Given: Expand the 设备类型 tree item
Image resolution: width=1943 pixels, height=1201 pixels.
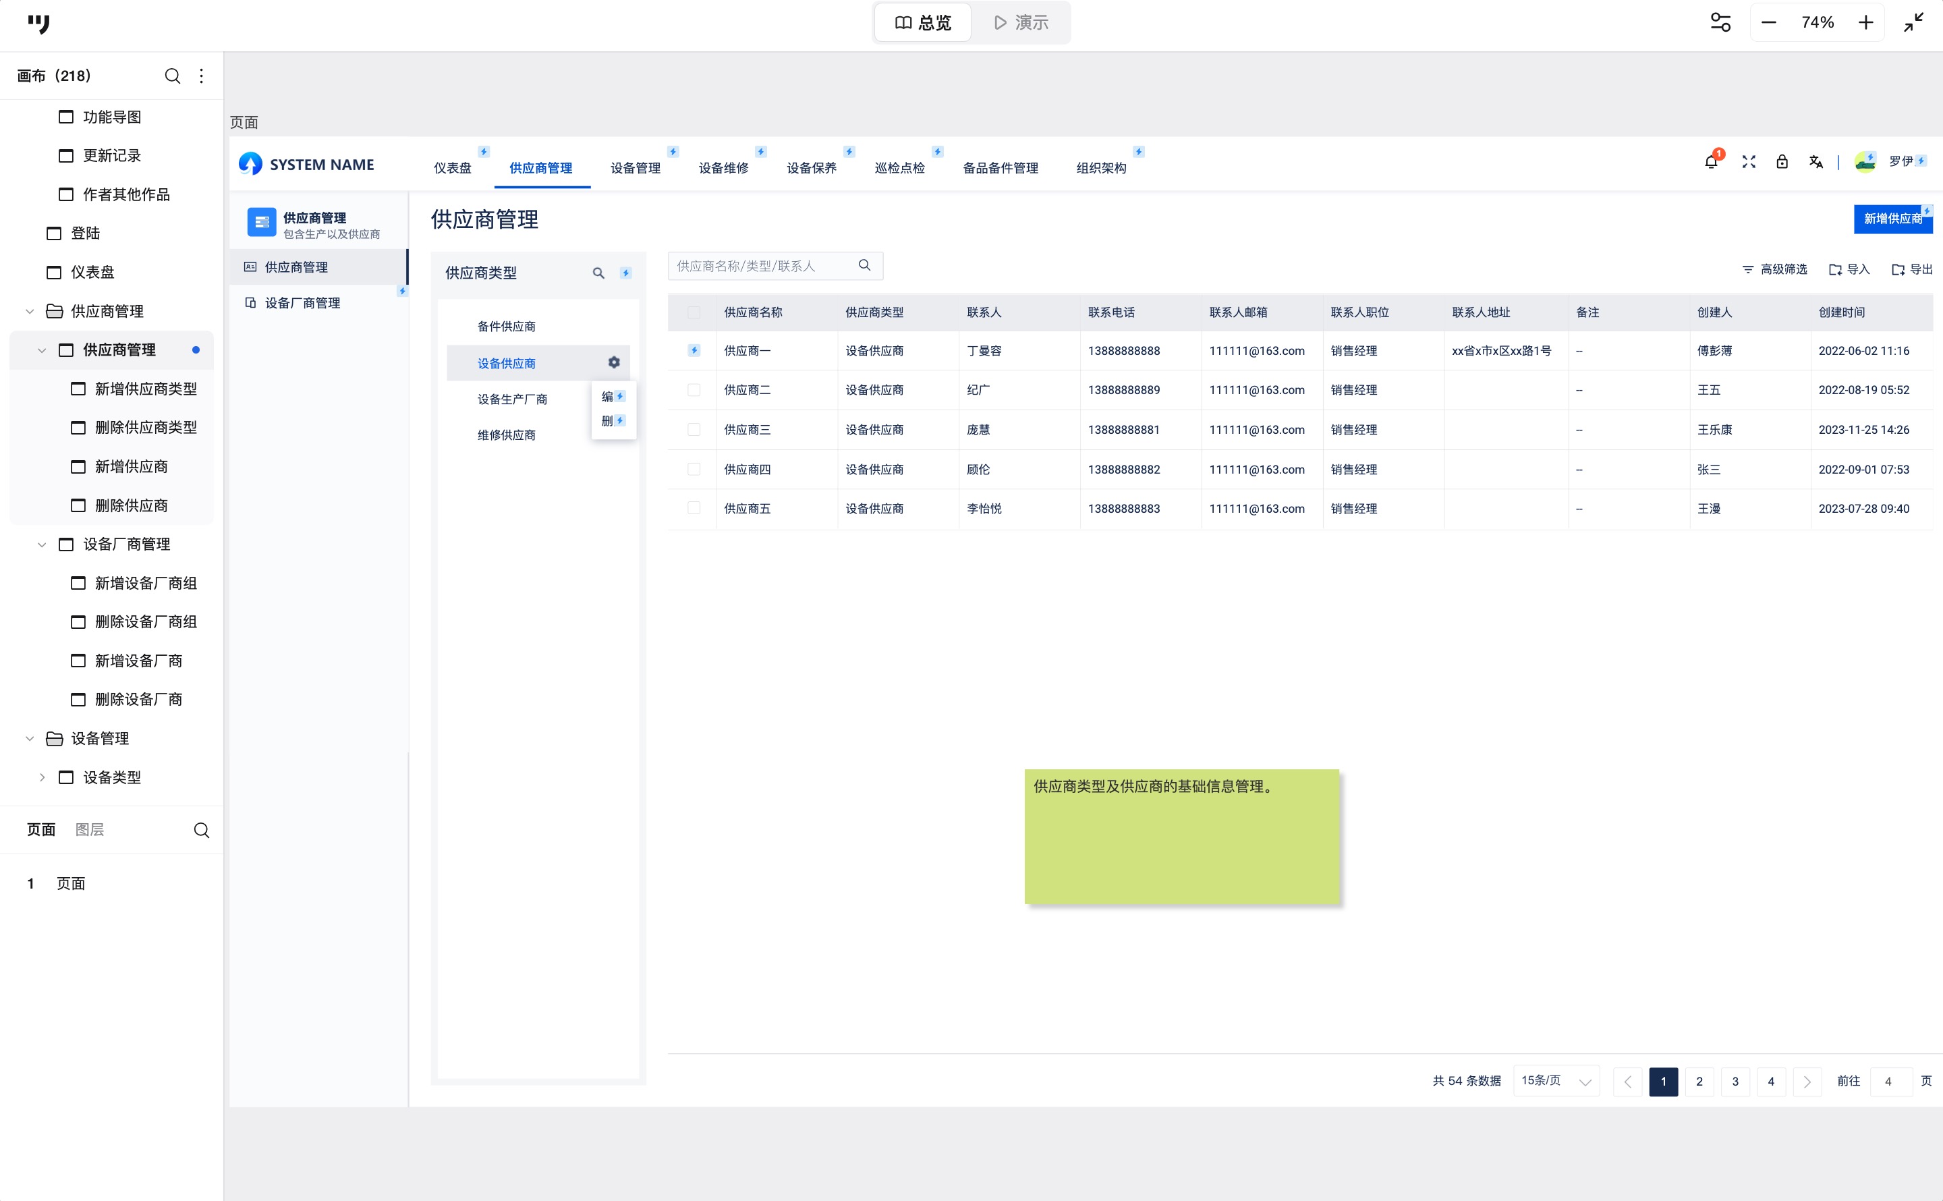Looking at the screenshot, I should 42,778.
